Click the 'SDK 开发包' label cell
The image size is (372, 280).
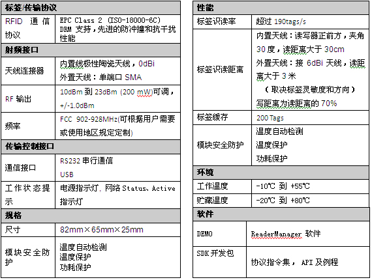[x=220, y=262]
